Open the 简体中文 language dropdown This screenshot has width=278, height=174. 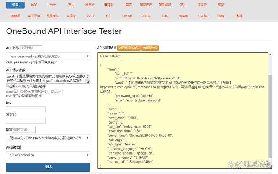[48, 138]
